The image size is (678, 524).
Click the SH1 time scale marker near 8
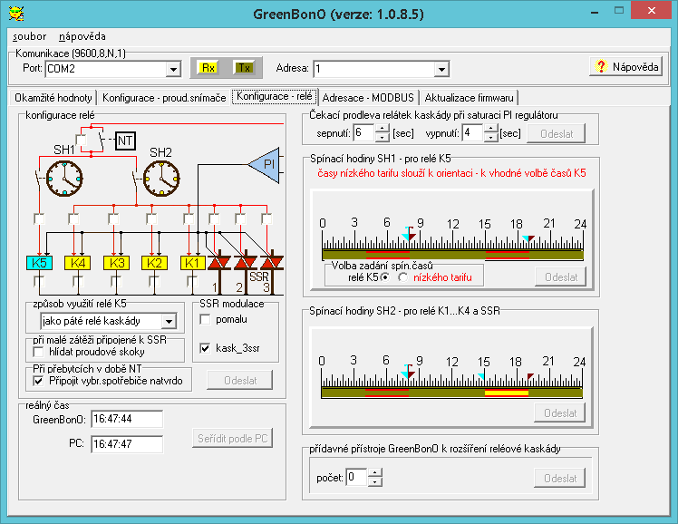point(409,237)
